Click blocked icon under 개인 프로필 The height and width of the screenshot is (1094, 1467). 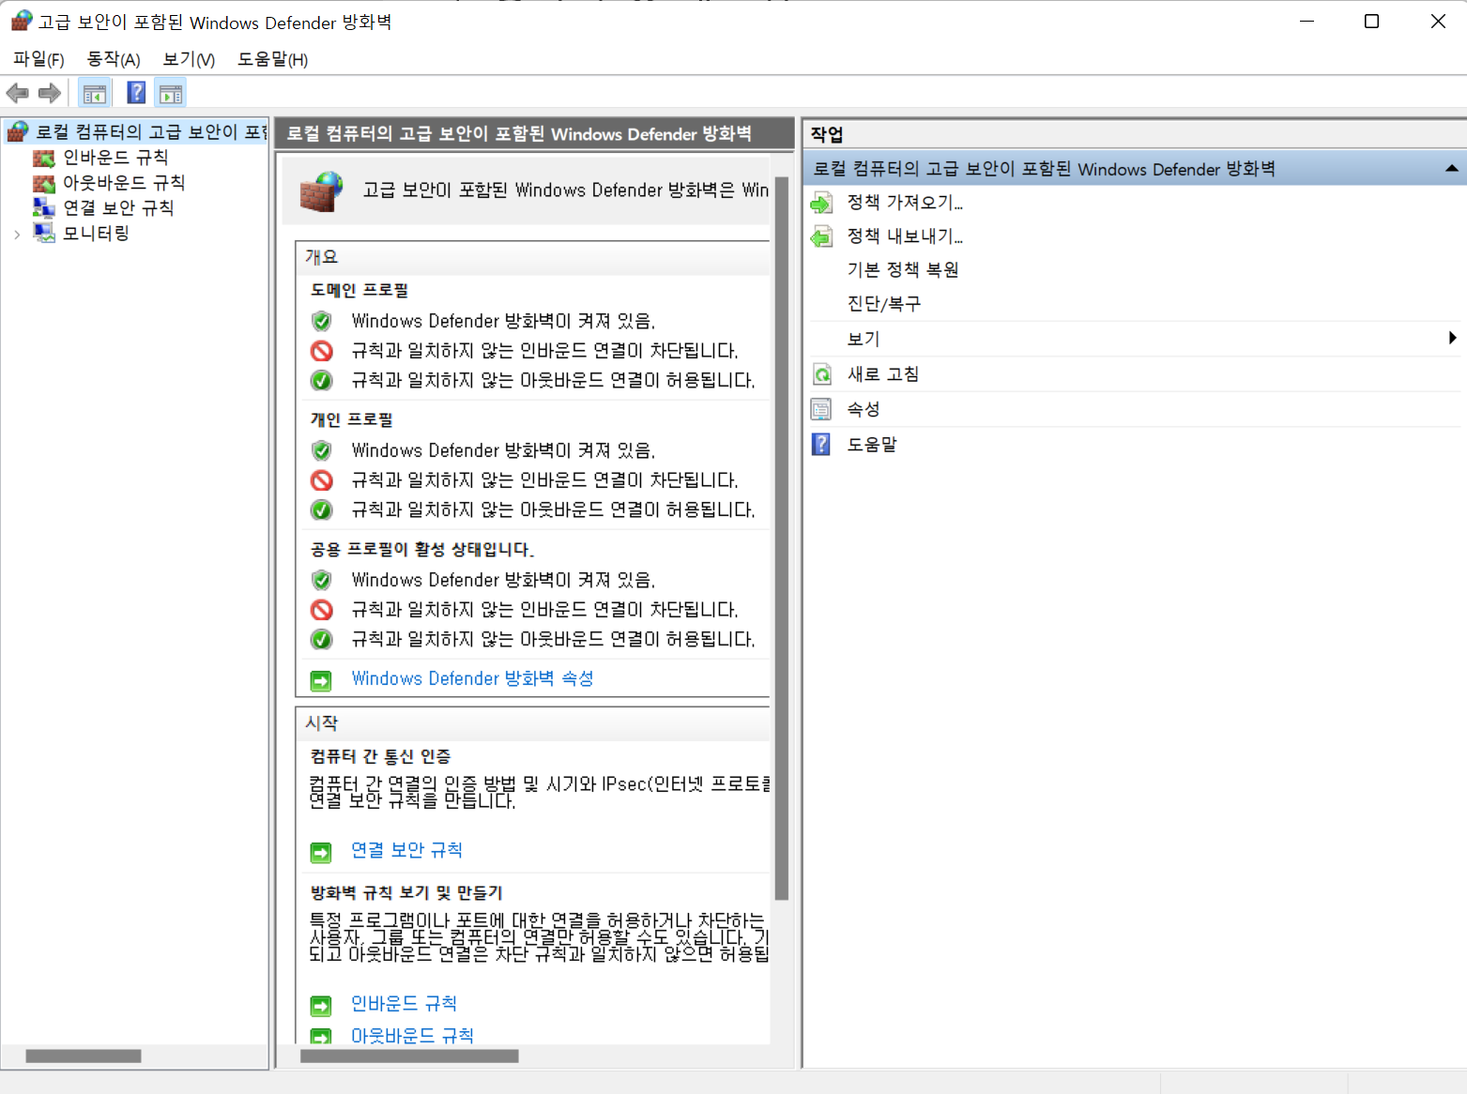[x=322, y=480]
